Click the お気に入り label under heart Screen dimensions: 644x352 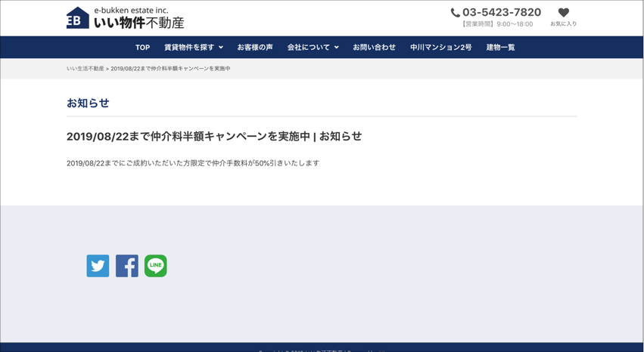(x=563, y=24)
